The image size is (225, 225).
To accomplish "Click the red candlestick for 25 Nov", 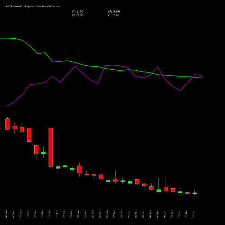I will click(x=101, y=177).
